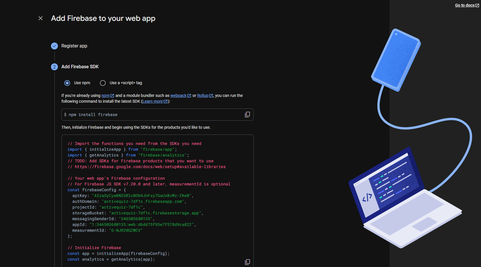Click the external-link icon next to Rollup

tap(211, 96)
